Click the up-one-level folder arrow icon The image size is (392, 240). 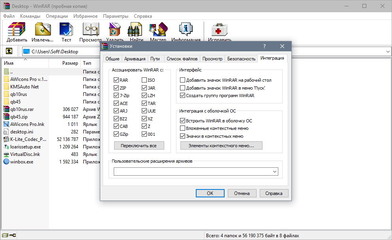(9, 51)
